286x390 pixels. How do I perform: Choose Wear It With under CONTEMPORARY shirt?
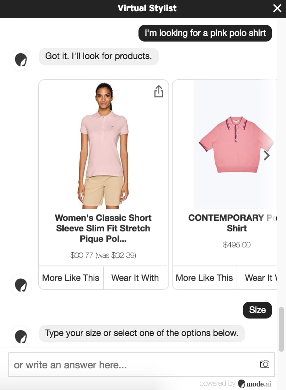click(257, 278)
